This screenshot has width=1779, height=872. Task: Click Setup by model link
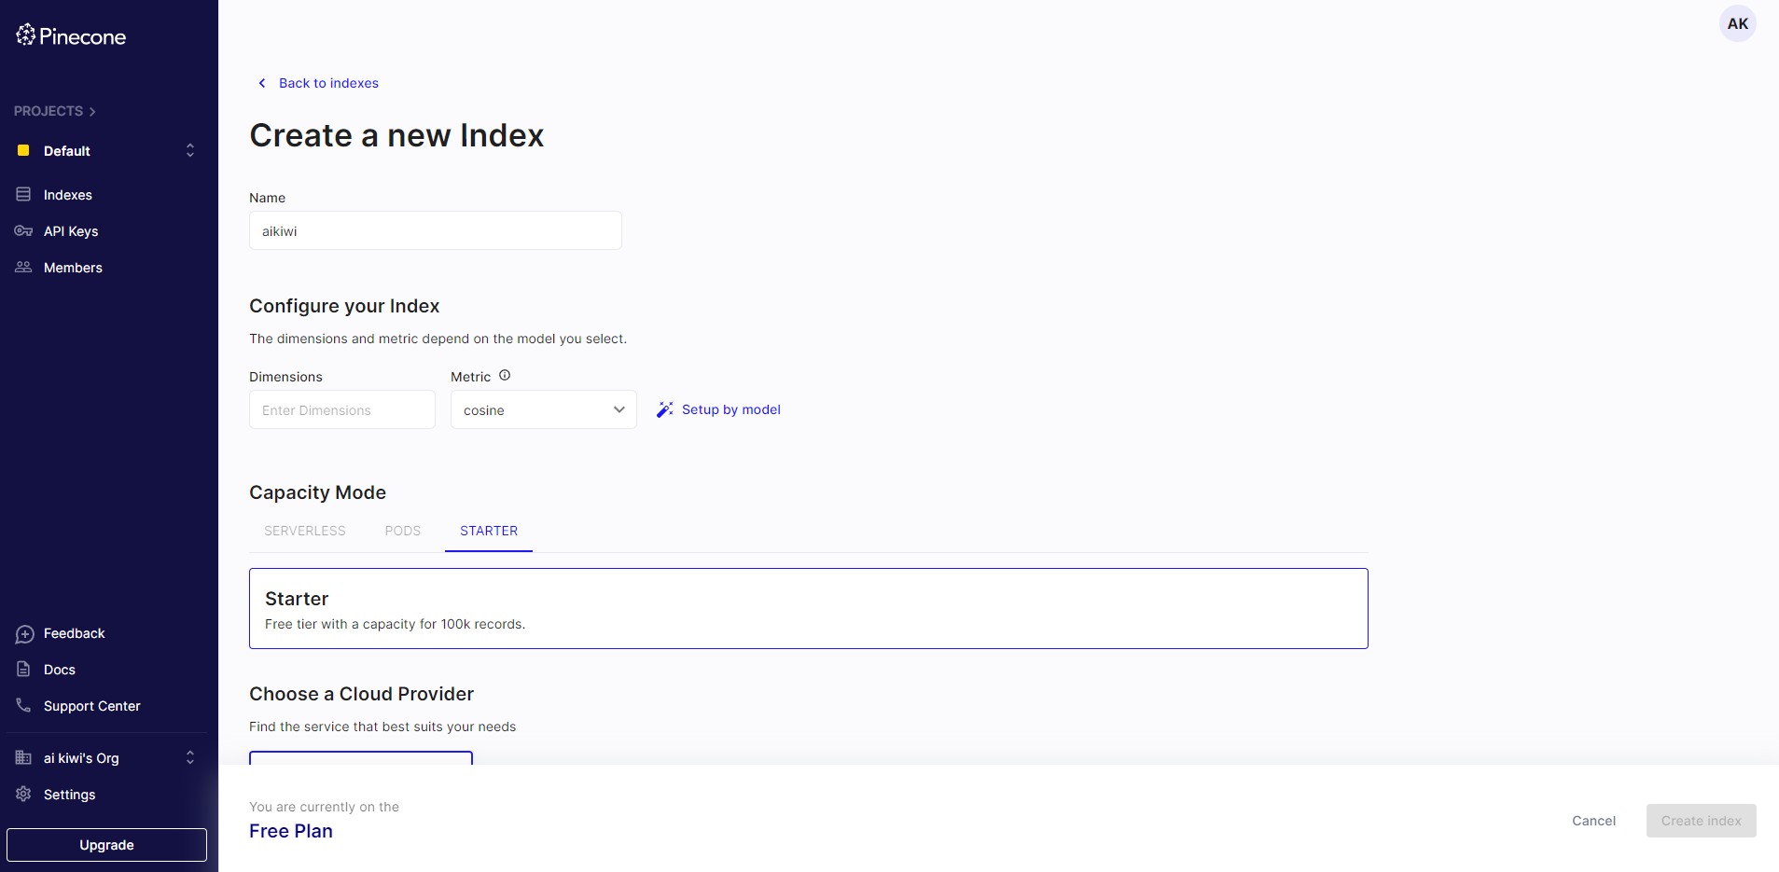pyautogui.click(x=731, y=409)
